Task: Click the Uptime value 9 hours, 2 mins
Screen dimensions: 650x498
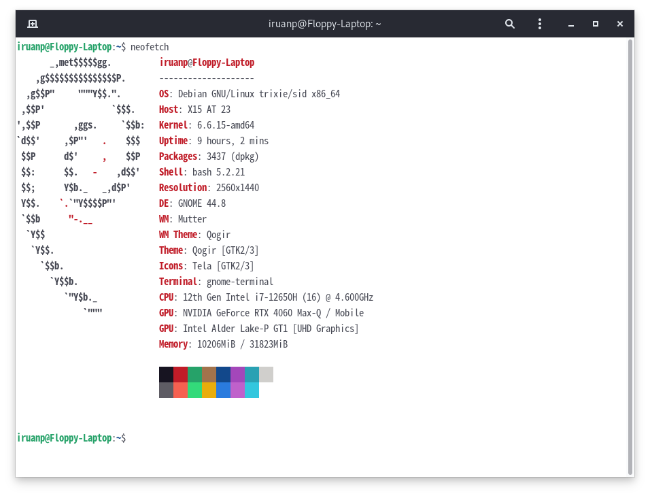Action: [233, 141]
